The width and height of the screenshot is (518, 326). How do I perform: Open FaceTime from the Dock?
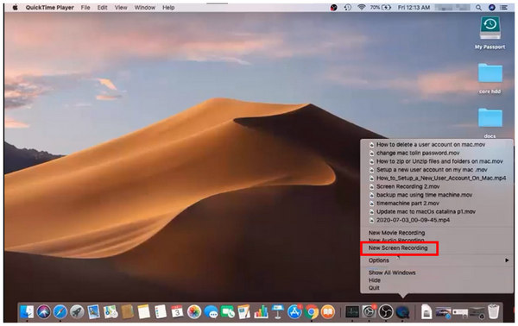[227, 312]
